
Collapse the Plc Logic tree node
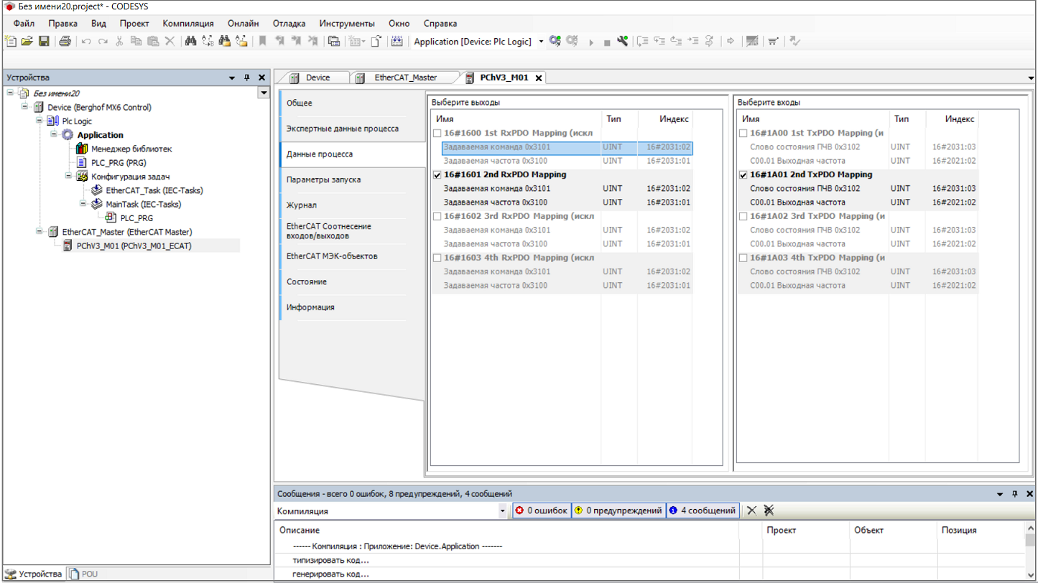(x=40, y=121)
